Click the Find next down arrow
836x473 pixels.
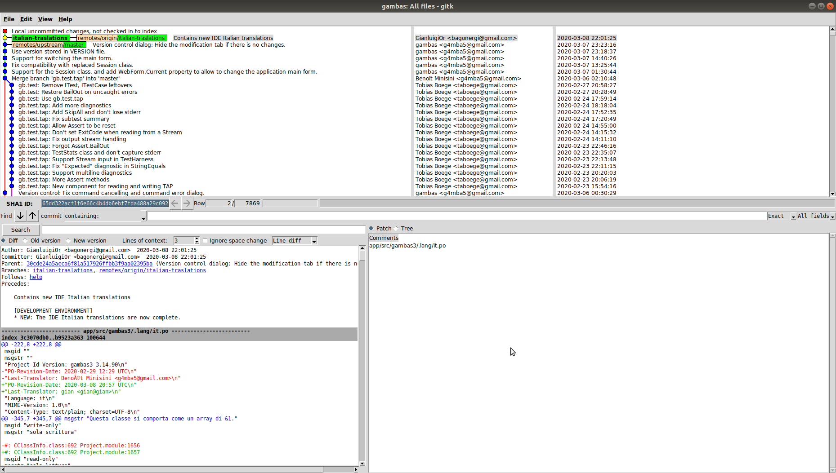point(20,216)
